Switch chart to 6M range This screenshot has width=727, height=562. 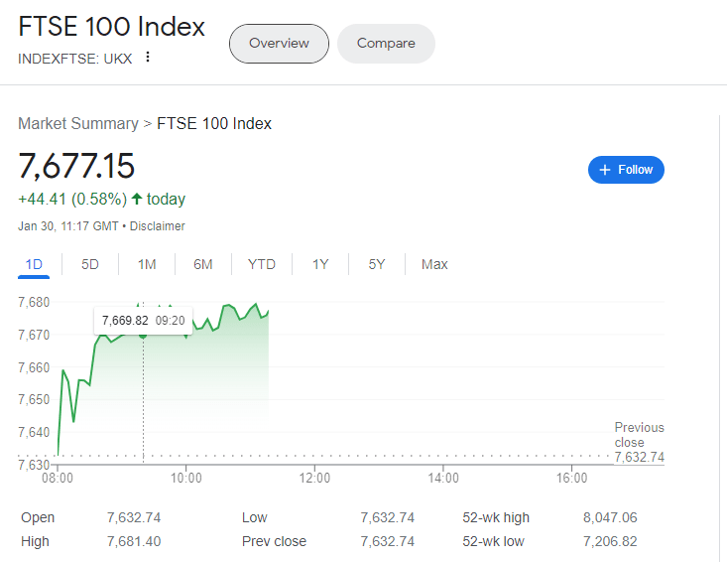pyautogui.click(x=203, y=264)
